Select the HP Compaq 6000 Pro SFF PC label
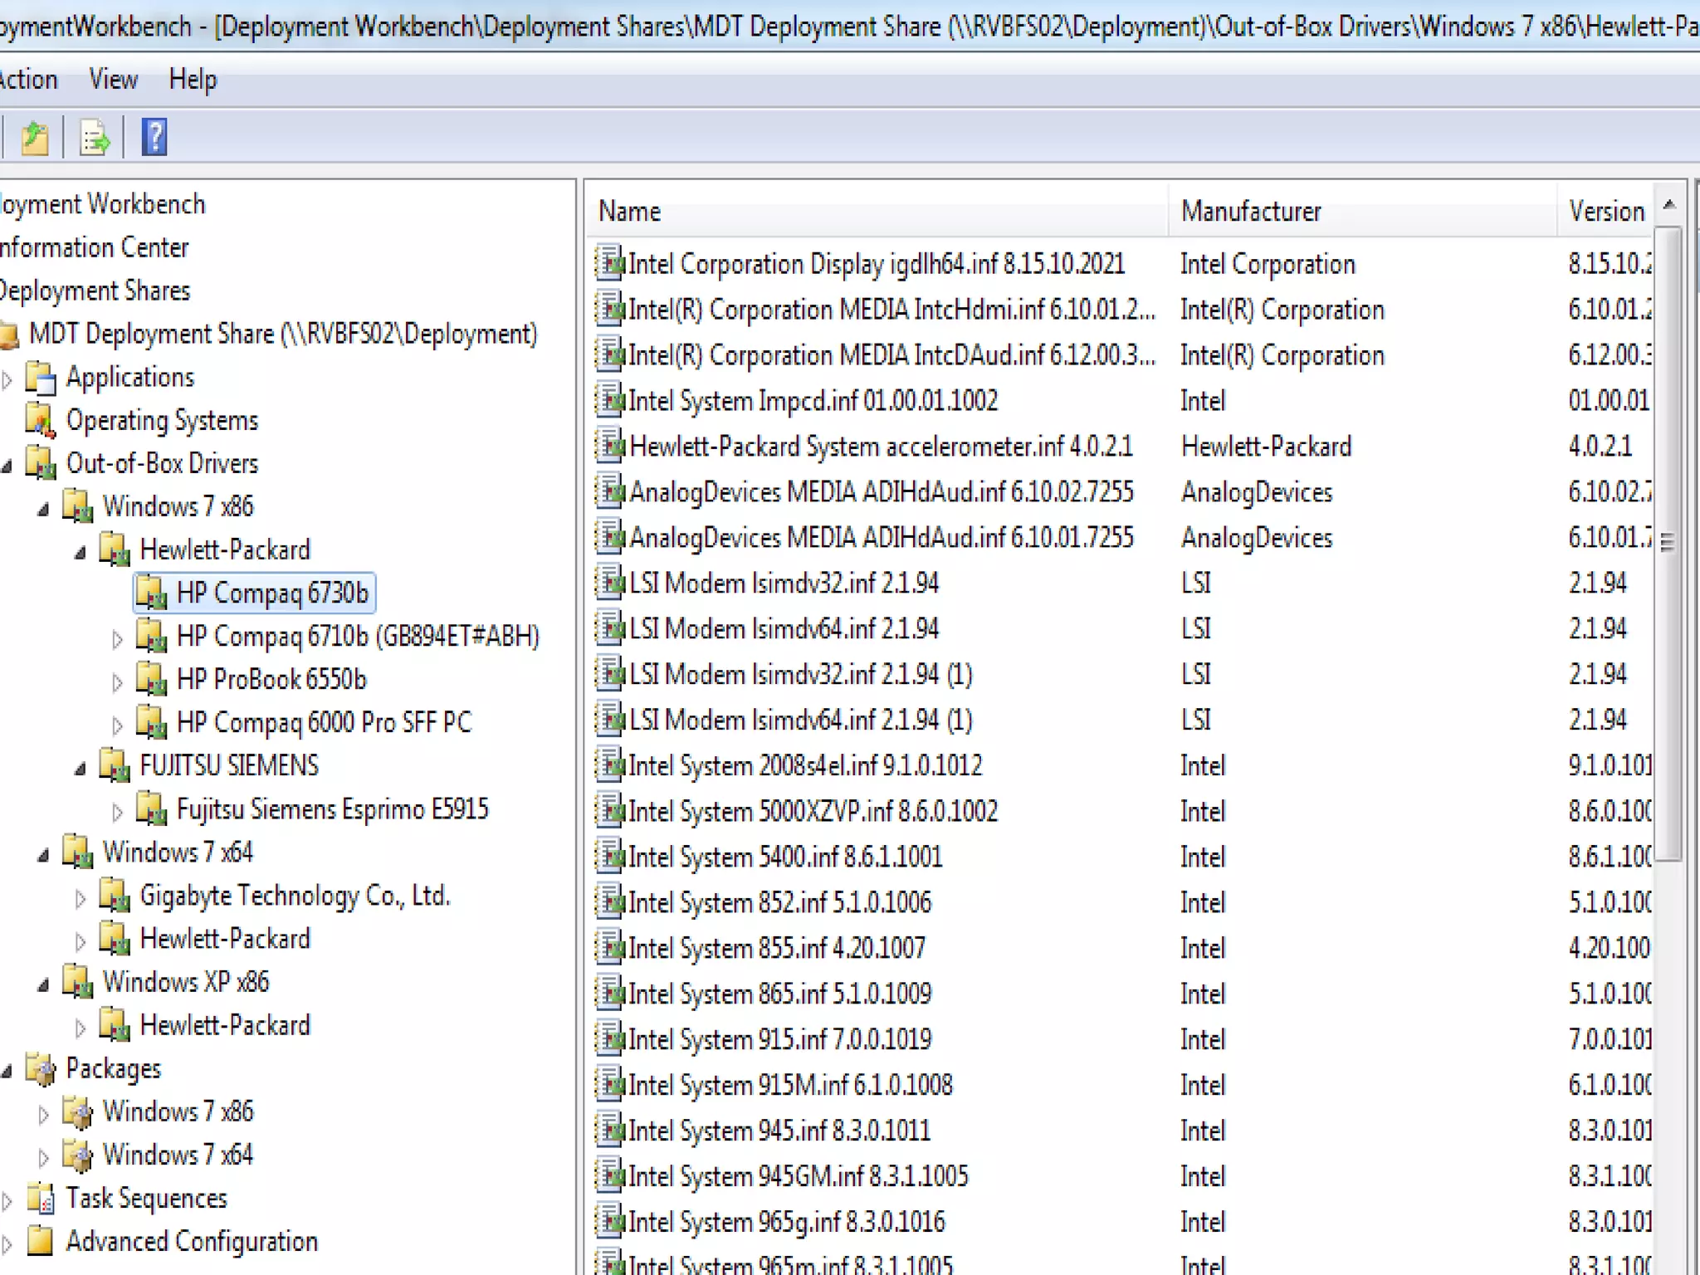 click(x=324, y=723)
